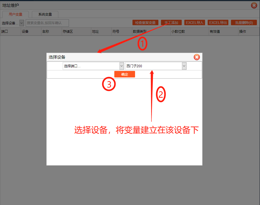Viewport: 260px width, 205px height.
Task: Choose the EXCEL导出 button
Action: (x=218, y=23)
